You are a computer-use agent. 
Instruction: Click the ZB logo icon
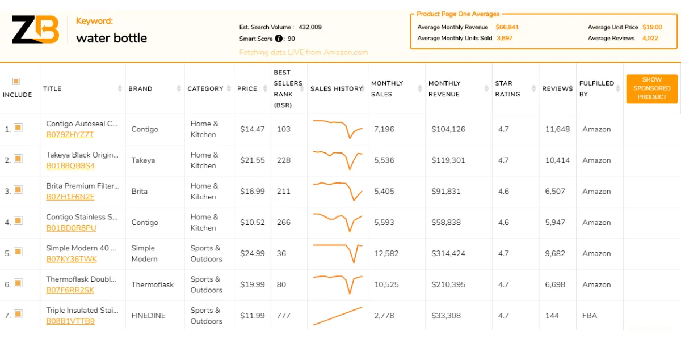pos(35,30)
